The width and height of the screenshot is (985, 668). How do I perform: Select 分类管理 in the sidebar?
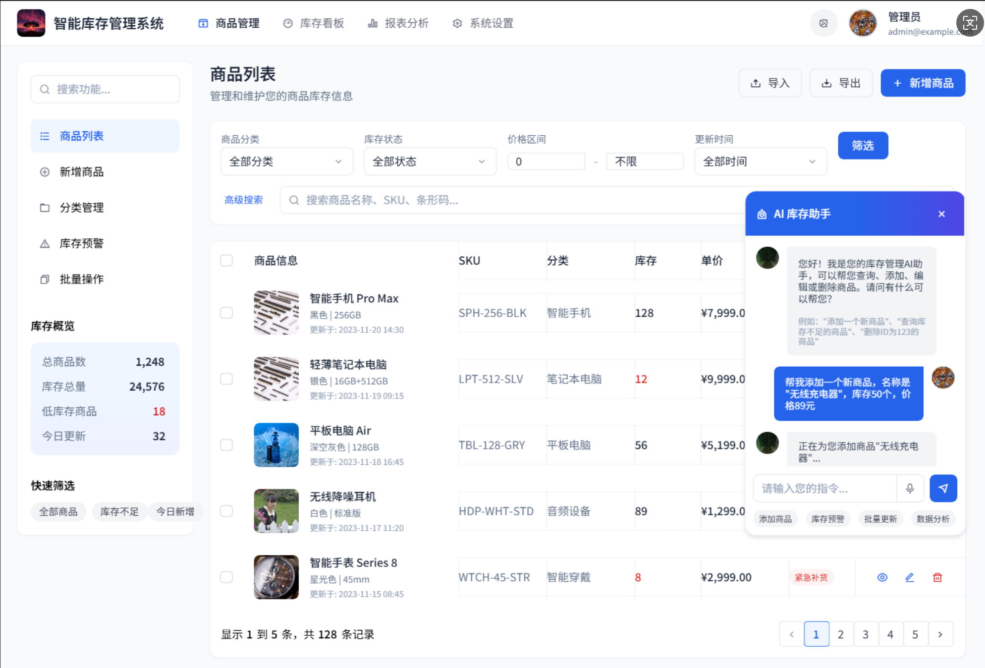click(x=81, y=208)
